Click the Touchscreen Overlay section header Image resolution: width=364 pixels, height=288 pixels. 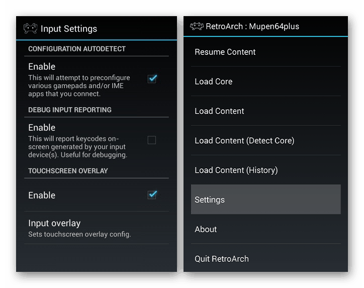[68, 171]
